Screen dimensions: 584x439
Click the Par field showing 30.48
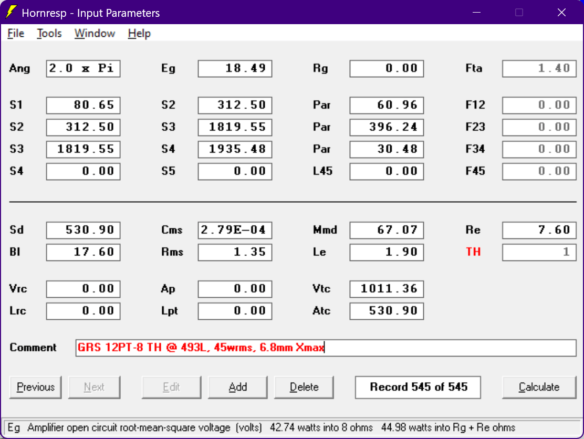(x=387, y=149)
